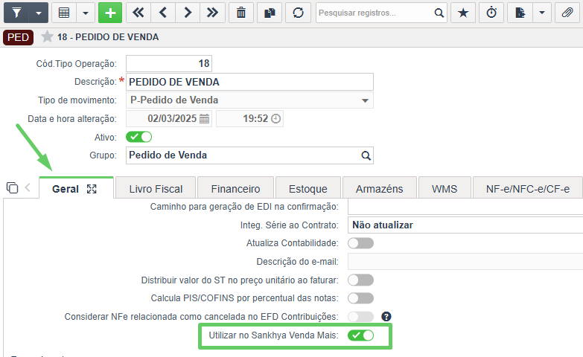The height and width of the screenshot is (357, 583).
Task: Switch to the Financeiro tab
Action: pos(235,189)
